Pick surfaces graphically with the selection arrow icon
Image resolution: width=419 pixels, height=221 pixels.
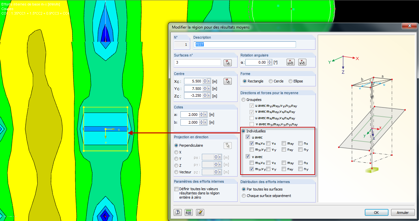228,63
